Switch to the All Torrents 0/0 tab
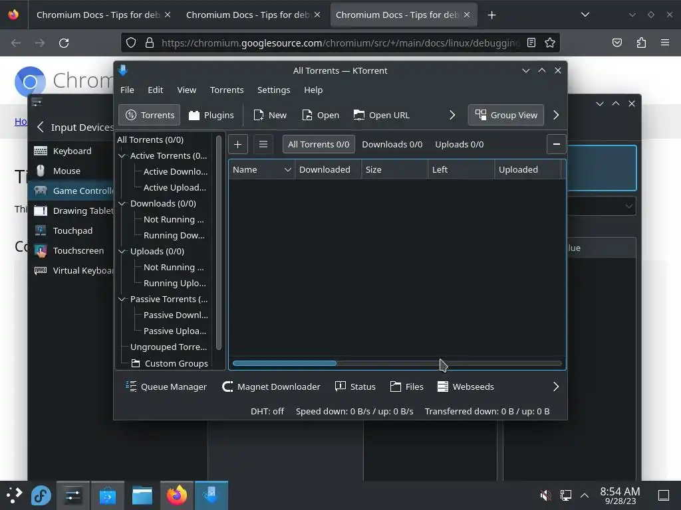The image size is (681, 510). point(319,144)
